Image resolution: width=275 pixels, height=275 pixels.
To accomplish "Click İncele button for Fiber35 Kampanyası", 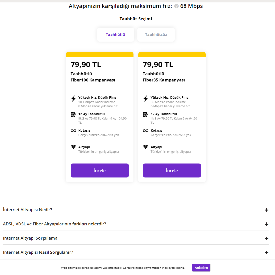I will click(x=172, y=171).
